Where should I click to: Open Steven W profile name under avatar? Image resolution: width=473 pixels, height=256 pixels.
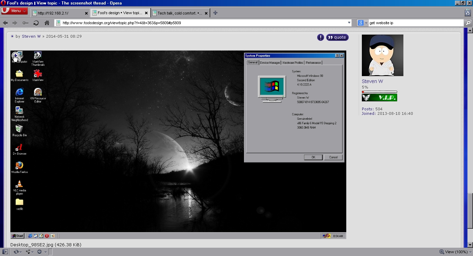click(x=372, y=81)
